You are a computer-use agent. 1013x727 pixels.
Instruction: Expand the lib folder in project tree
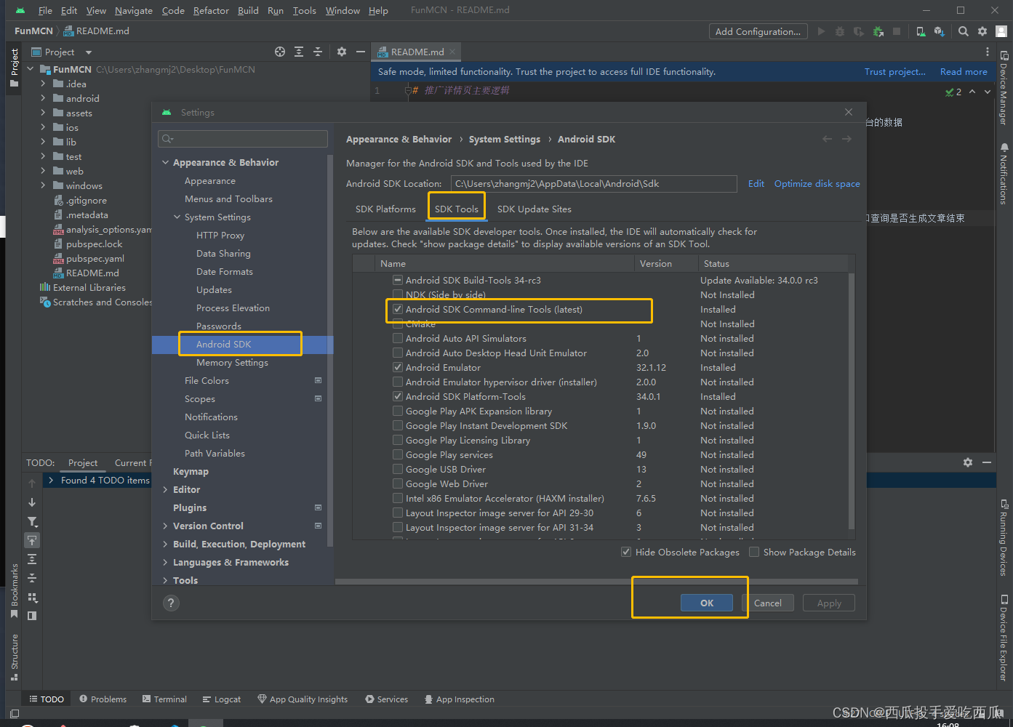[x=43, y=142]
